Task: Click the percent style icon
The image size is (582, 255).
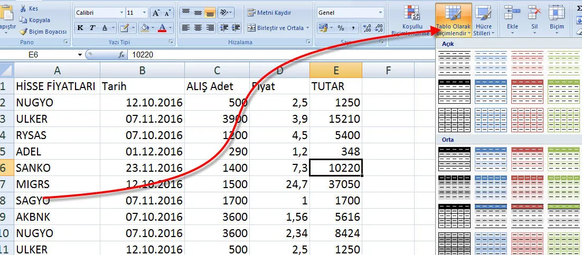Action: (341, 28)
